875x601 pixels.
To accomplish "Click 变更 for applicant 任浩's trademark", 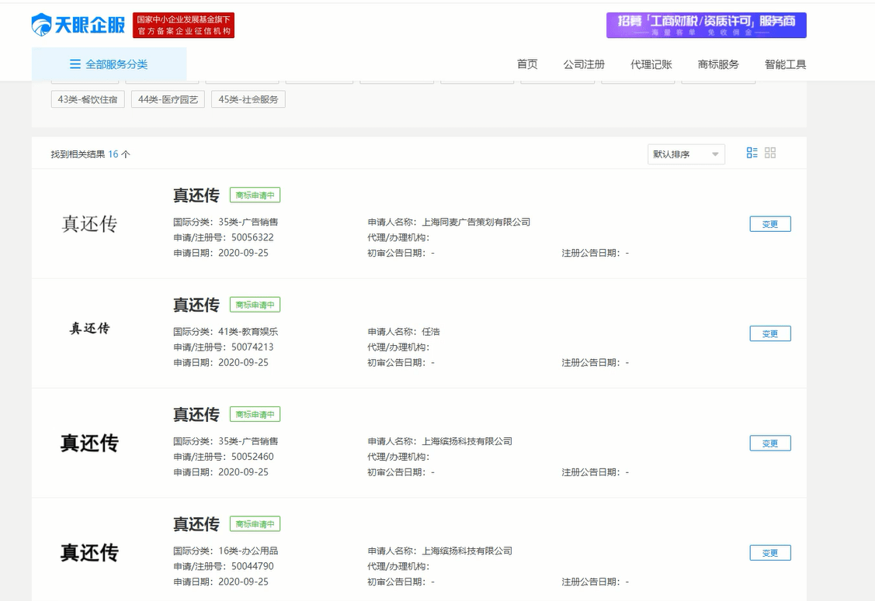I will tap(769, 333).
